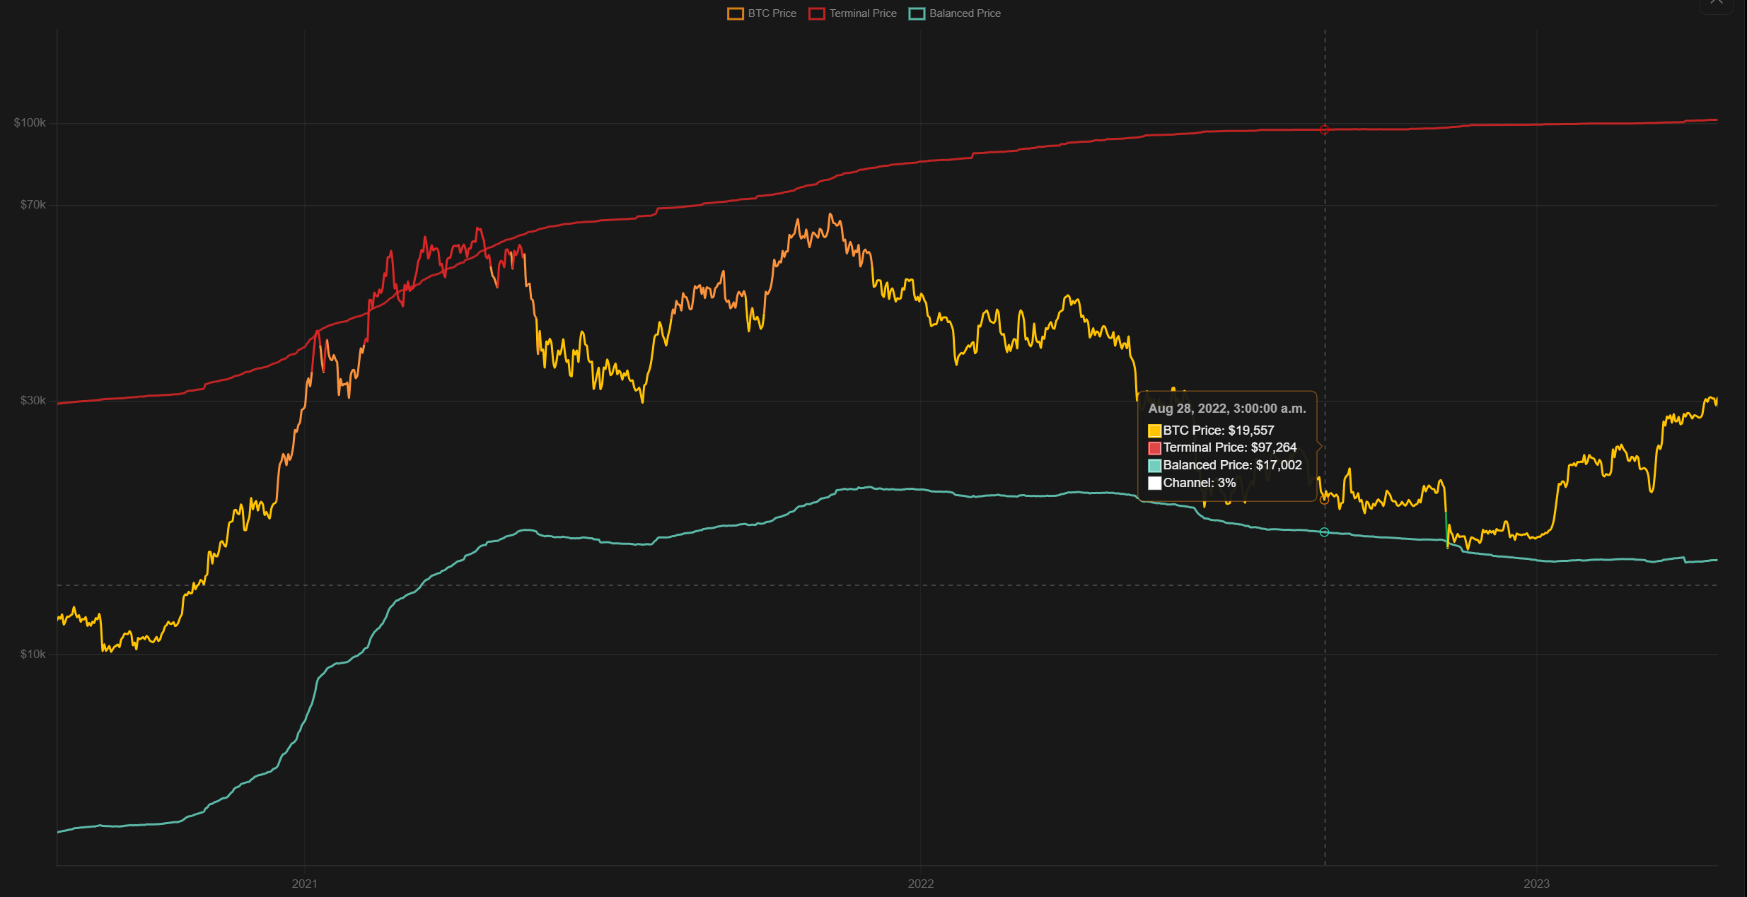Toggle the Terminal Price legend entry
The image size is (1747, 897).
(x=852, y=13)
